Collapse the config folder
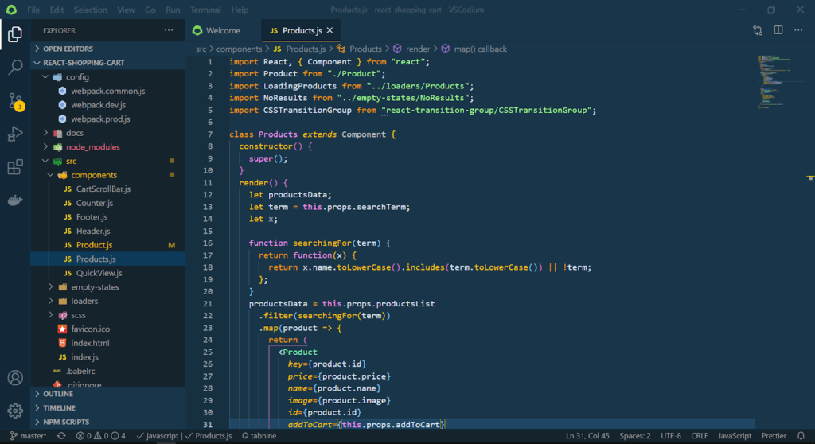 pyautogui.click(x=77, y=77)
